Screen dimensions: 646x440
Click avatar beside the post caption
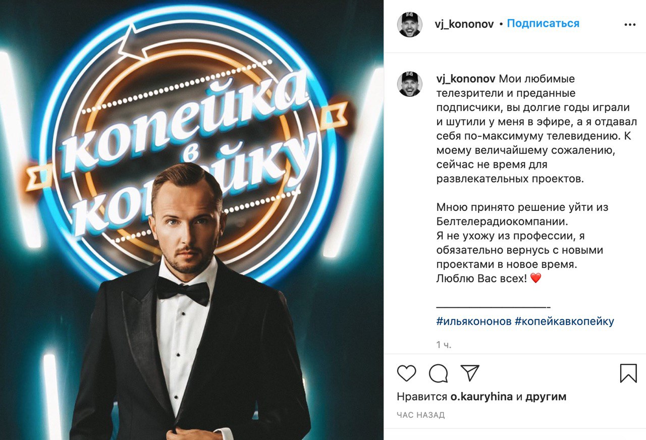pos(410,84)
